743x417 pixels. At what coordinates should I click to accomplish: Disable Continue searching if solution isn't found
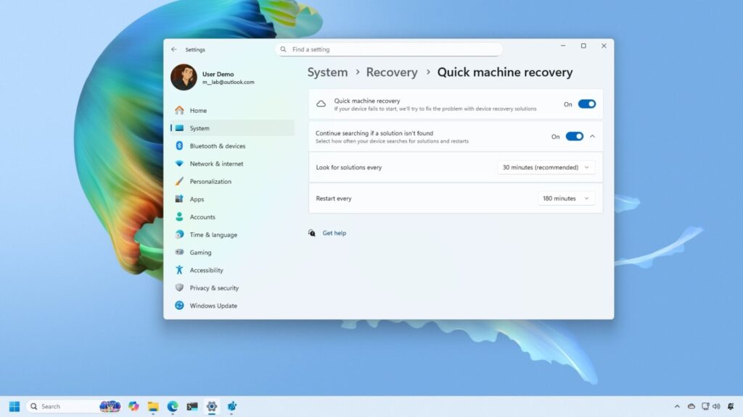point(574,136)
